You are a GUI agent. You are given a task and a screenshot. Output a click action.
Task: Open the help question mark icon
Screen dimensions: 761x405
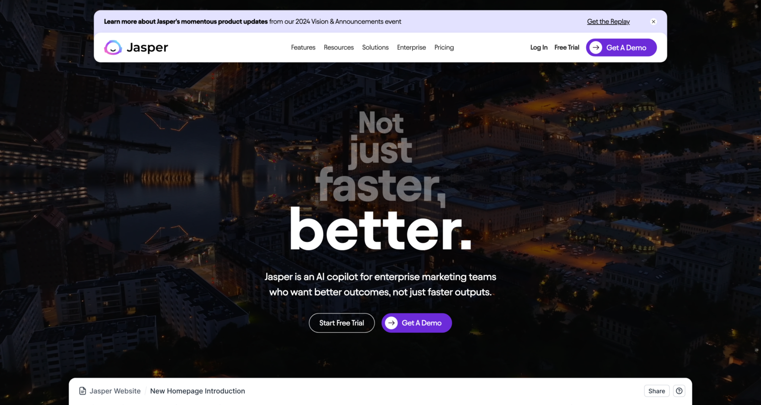tap(679, 391)
